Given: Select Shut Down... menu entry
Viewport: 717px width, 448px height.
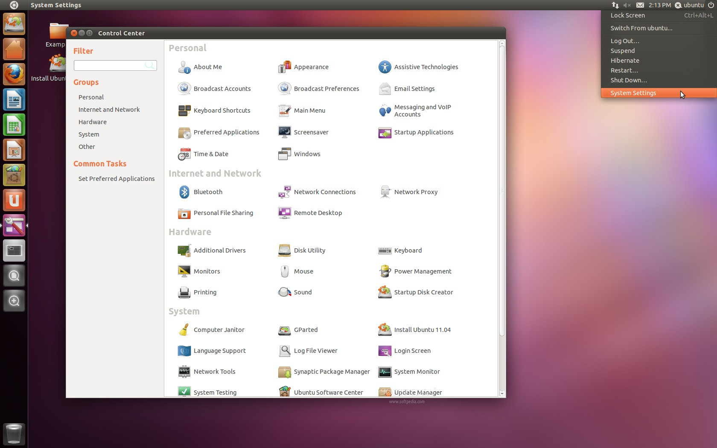Looking at the screenshot, I should [659, 80].
